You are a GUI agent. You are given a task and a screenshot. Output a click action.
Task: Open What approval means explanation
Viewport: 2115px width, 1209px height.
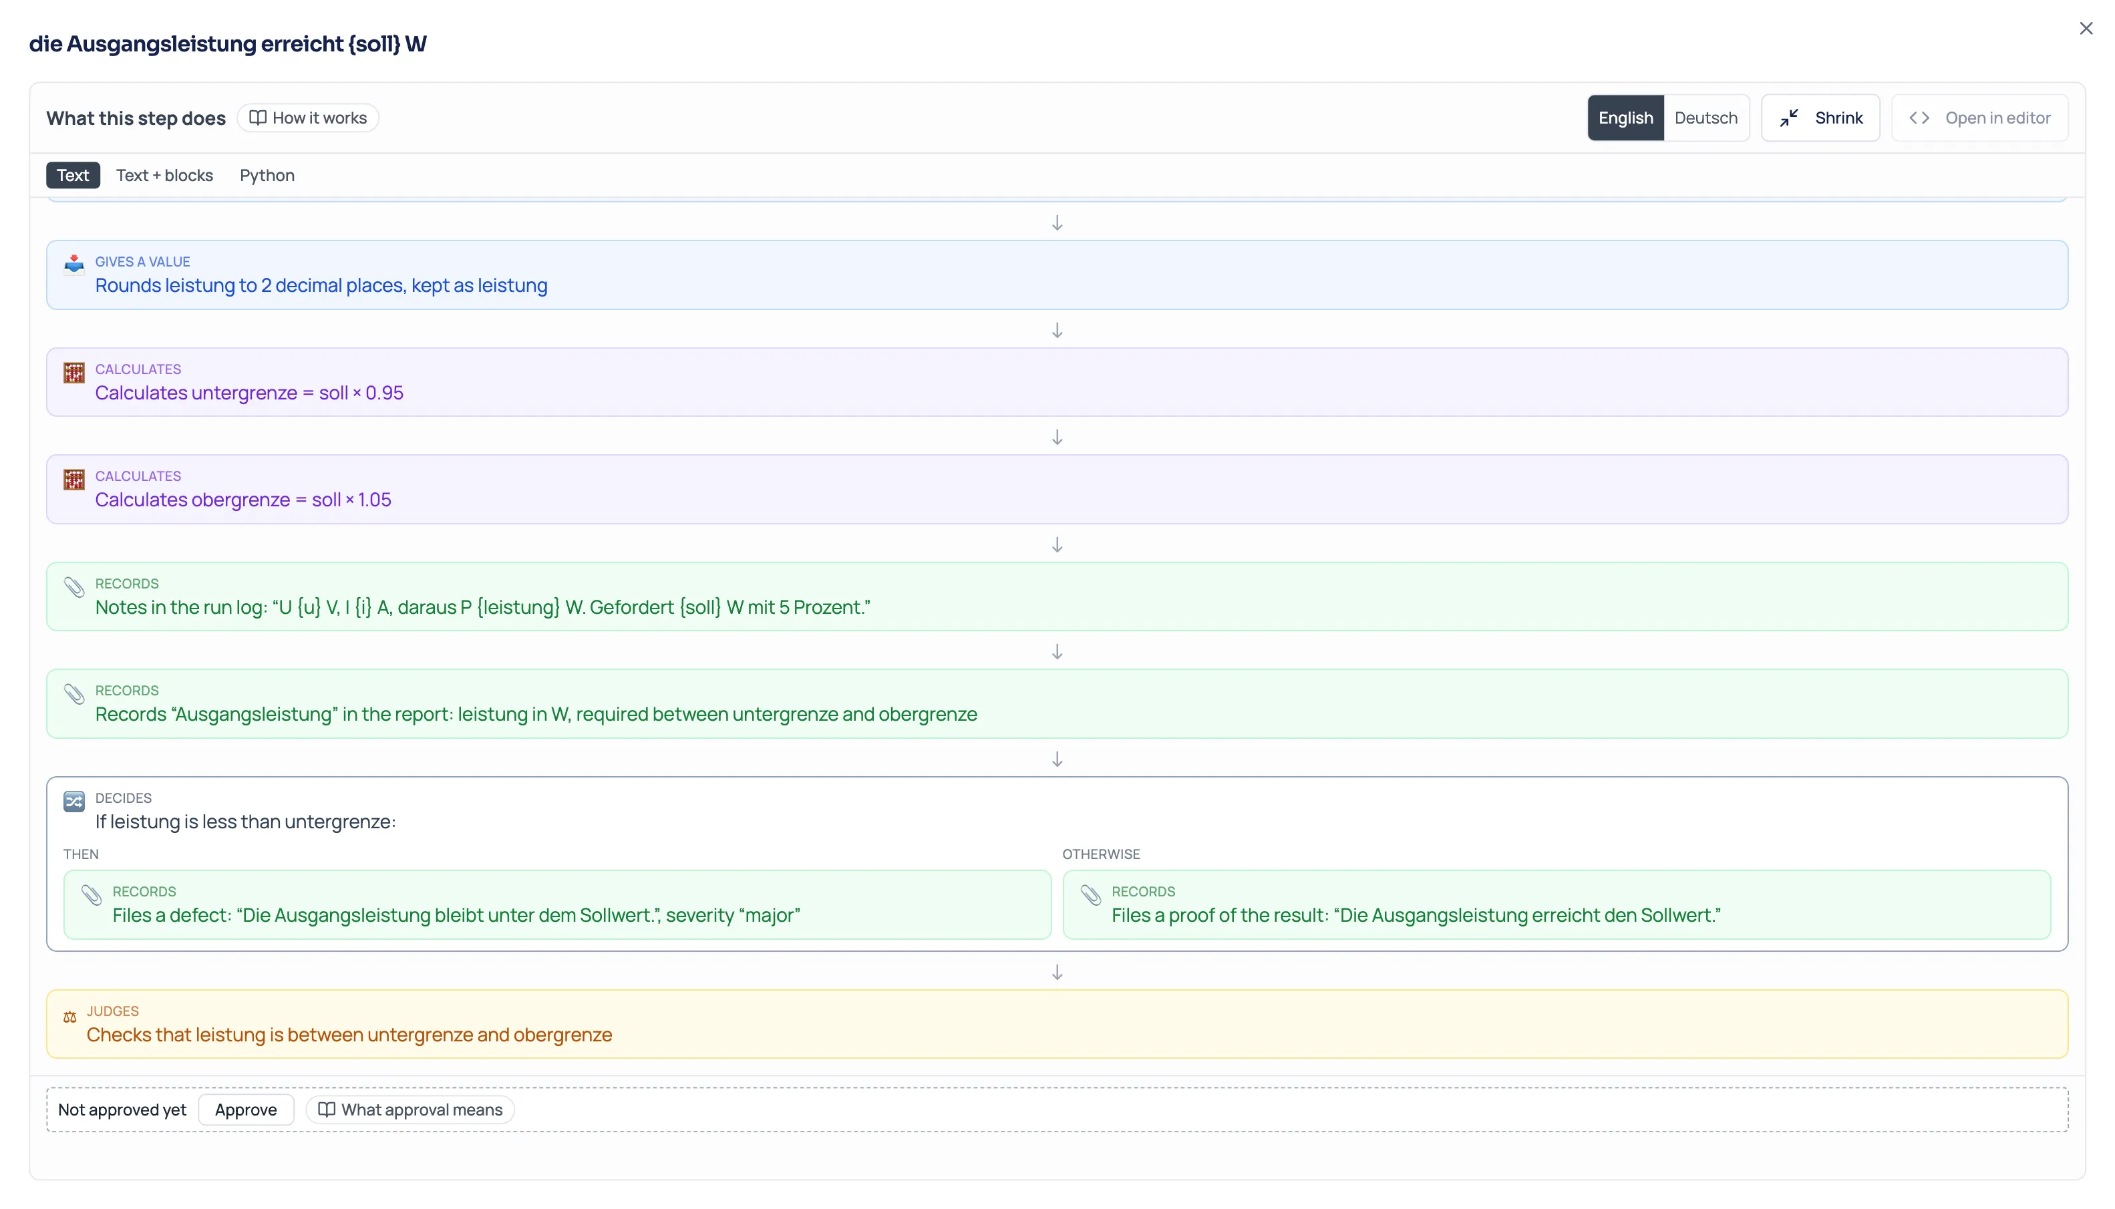(x=410, y=1109)
